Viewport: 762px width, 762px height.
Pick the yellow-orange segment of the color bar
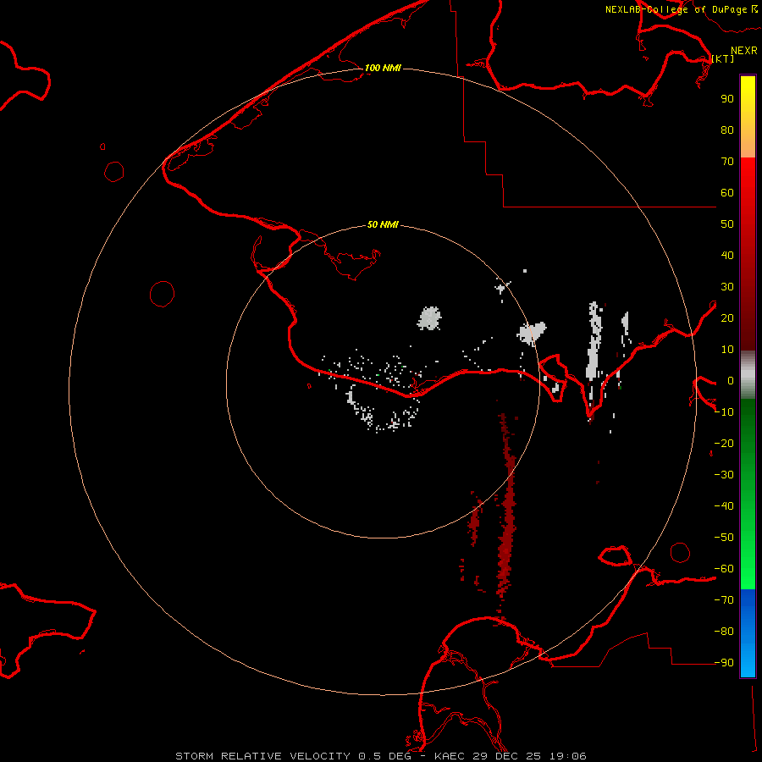(x=748, y=117)
